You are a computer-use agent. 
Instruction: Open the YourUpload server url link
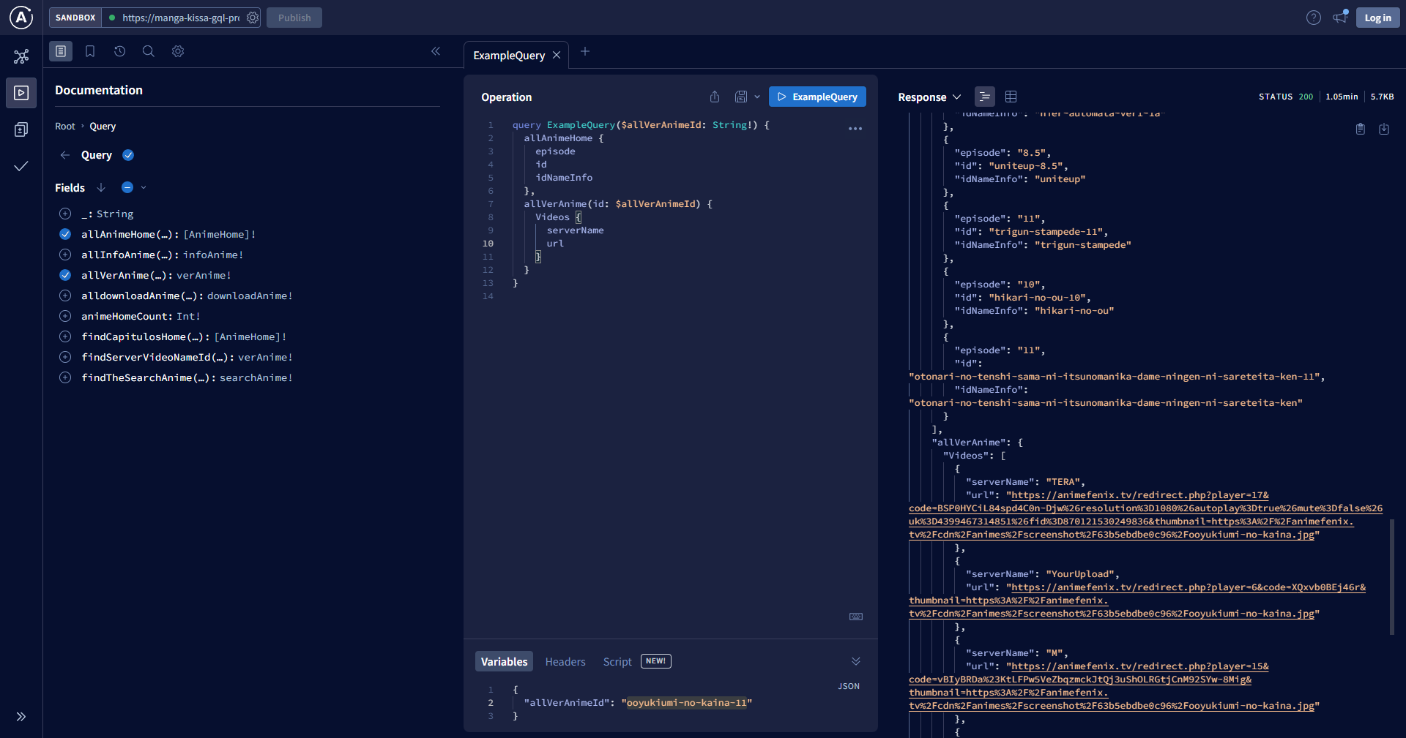click(x=1137, y=600)
